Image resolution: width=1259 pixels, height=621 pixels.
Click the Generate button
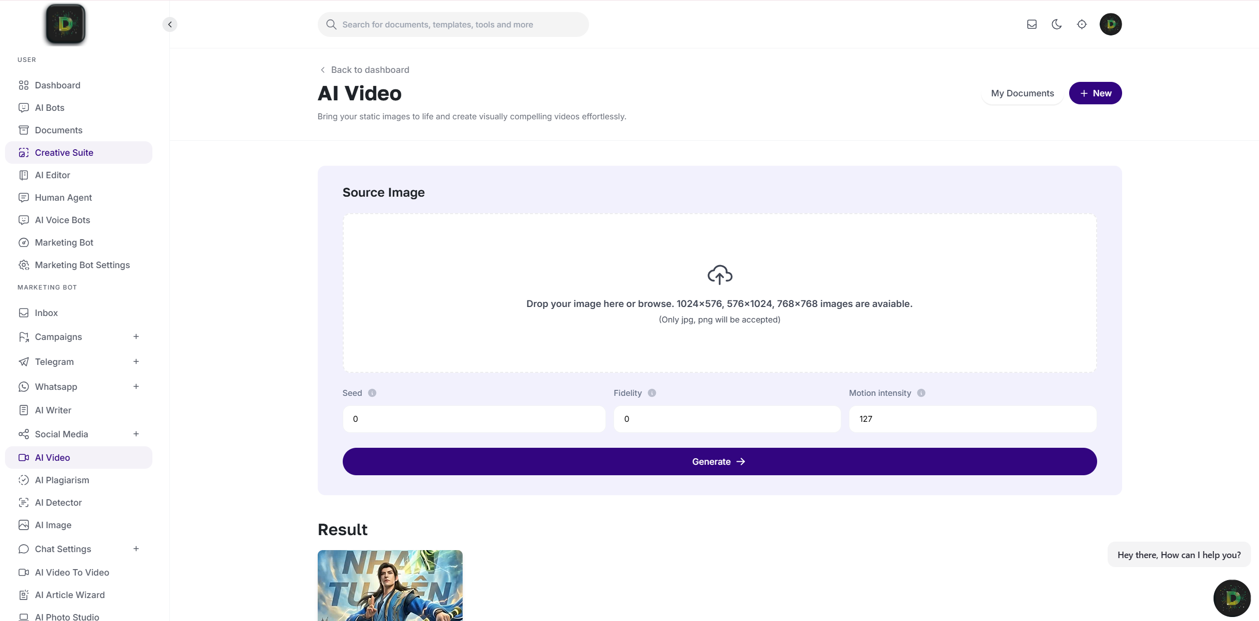coord(719,461)
